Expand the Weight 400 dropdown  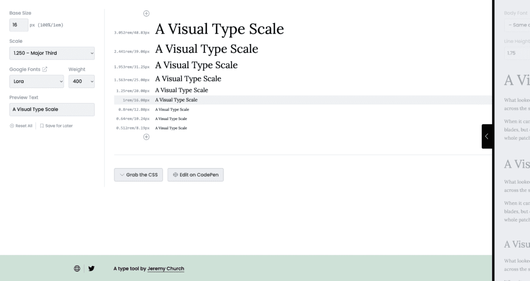tap(81, 81)
